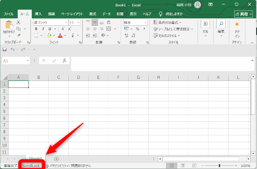Click the Share (共有) button
Viewport: 257px width, 169px height.
click(x=243, y=14)
